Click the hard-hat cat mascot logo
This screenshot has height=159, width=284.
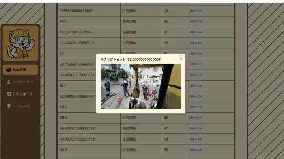pyautogui.click(x=21, y=43)
